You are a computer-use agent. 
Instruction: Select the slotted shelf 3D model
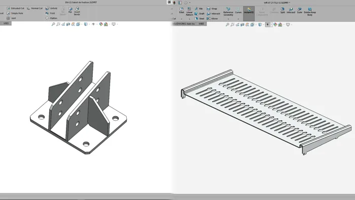(266, 112)
